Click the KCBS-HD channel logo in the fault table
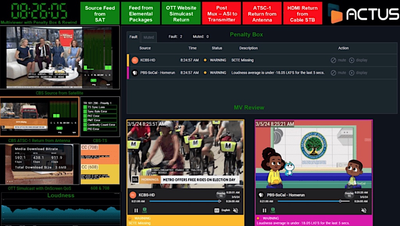Screen dimensions: 400x226 (x=135, y=60)
